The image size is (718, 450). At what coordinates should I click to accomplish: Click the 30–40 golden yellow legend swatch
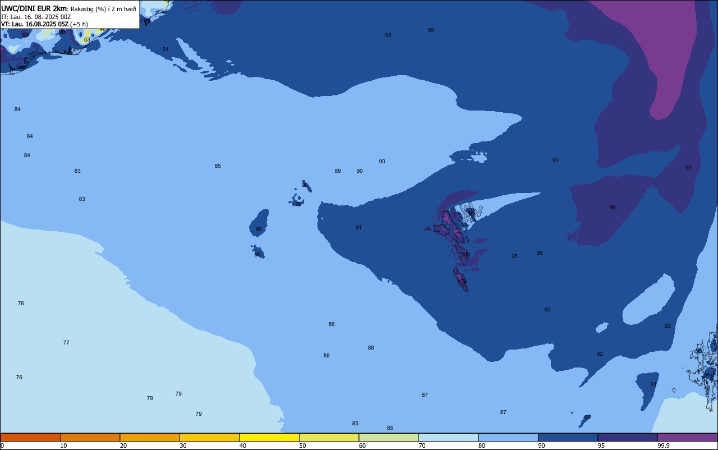point(209,437)
